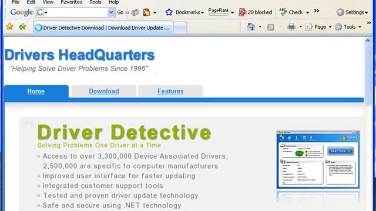Screen dimensions: 376x211
Task: Select the Driver Detective Download tab
Action: point(103,28)
